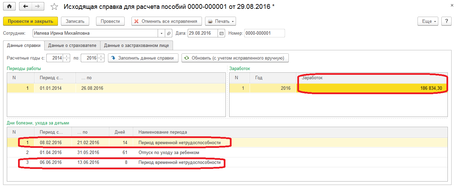Click the Сотрудник field with Ивлева Ирина Михайловна
Viewport: 456px width, 188px height.
95,33
